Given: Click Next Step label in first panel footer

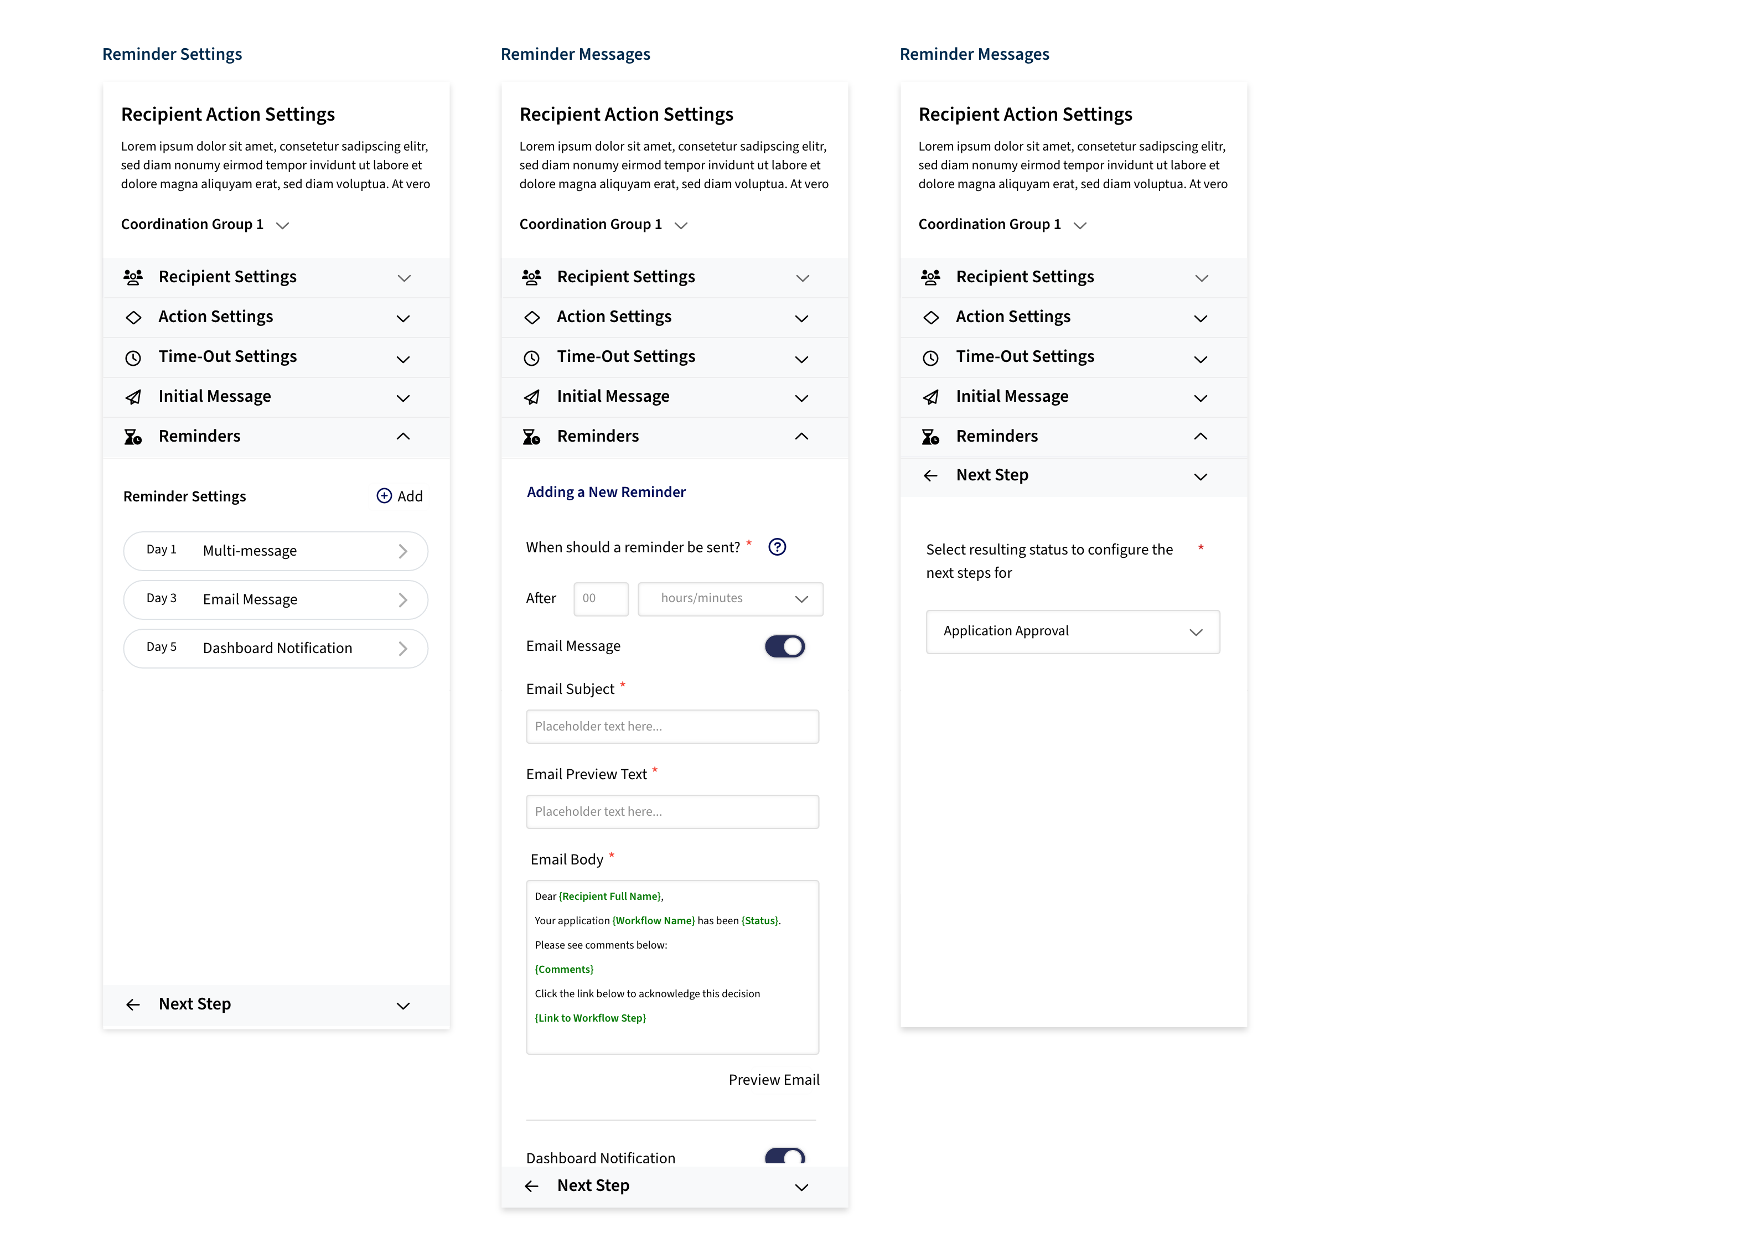Looking at the screenshot, I should pos(194,1004).
